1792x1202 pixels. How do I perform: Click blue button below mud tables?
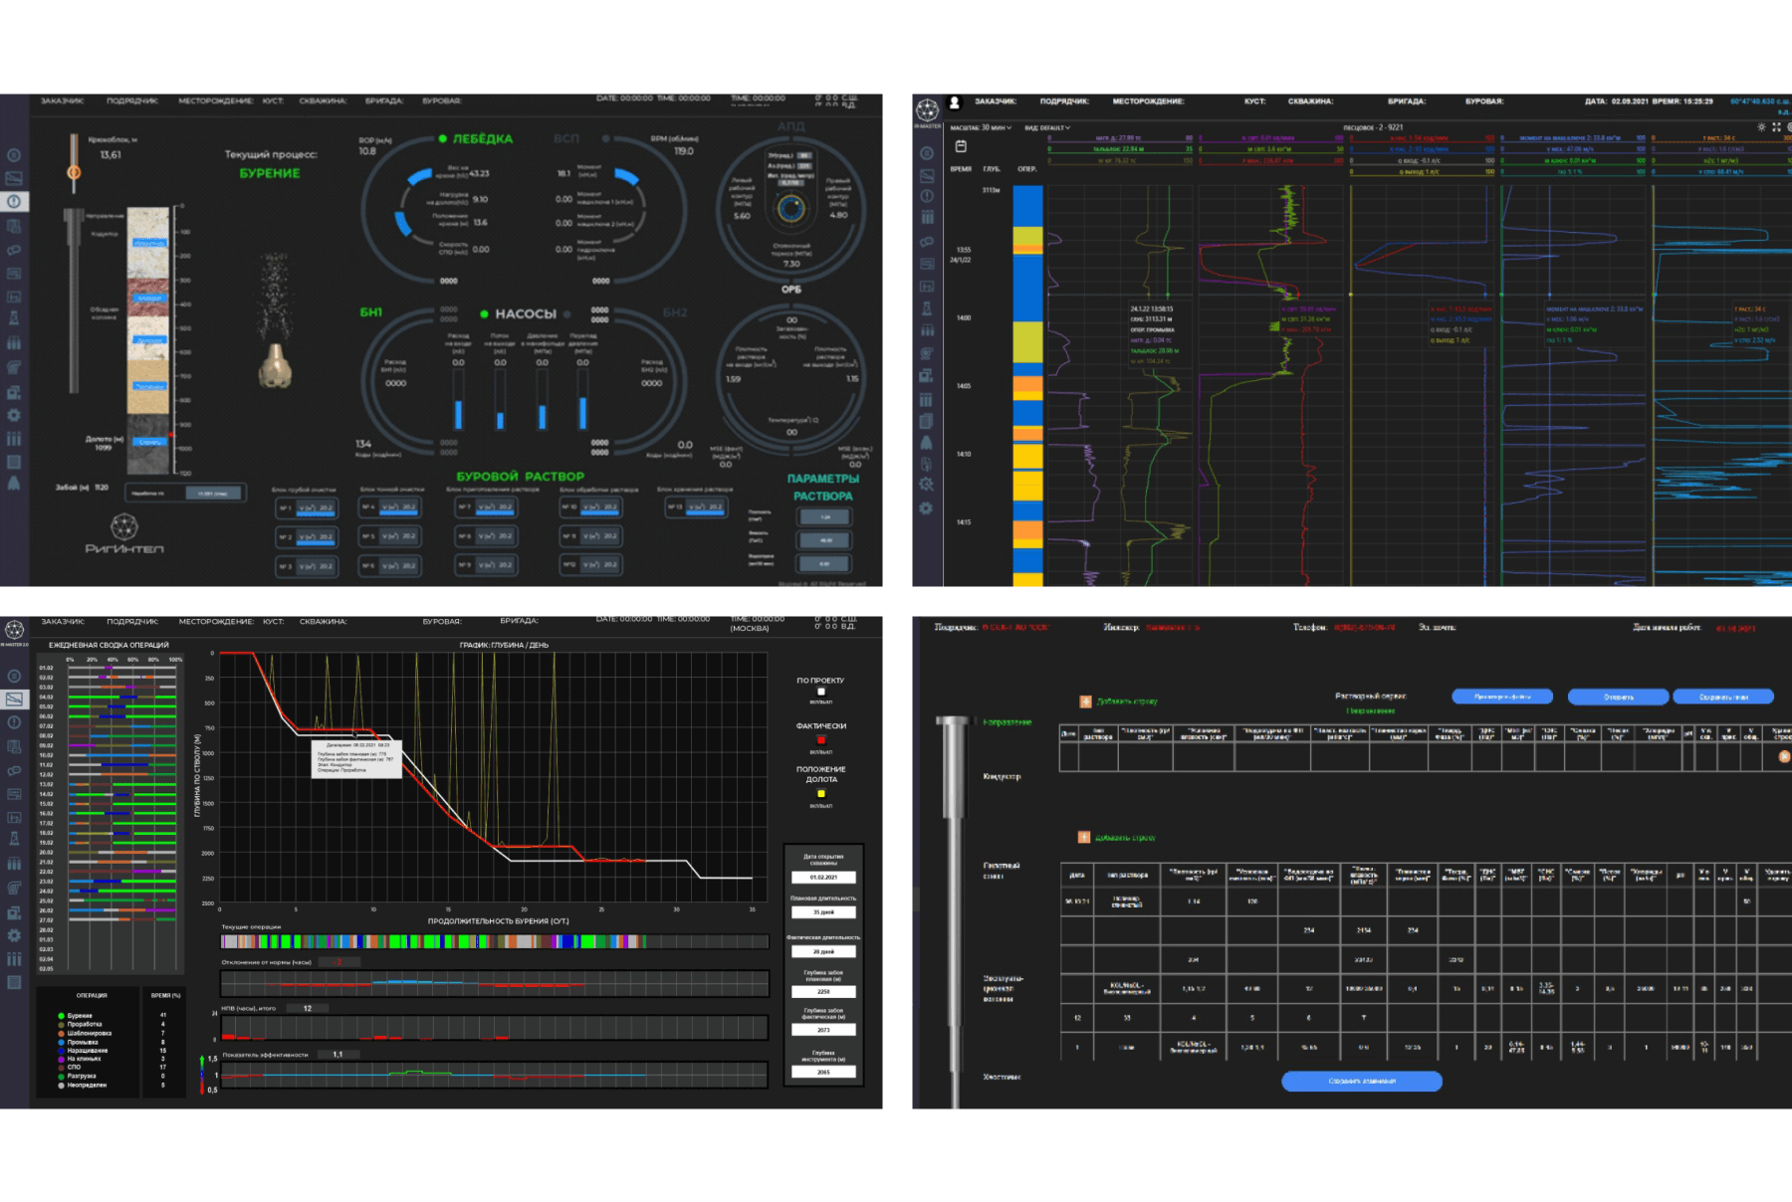1362,1081
